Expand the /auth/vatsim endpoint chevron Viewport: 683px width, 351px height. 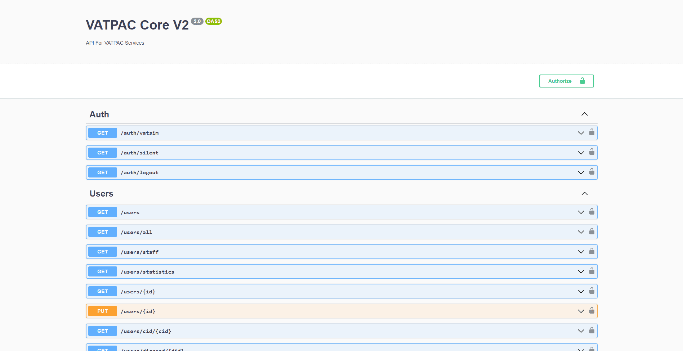[x=581, y=133]
